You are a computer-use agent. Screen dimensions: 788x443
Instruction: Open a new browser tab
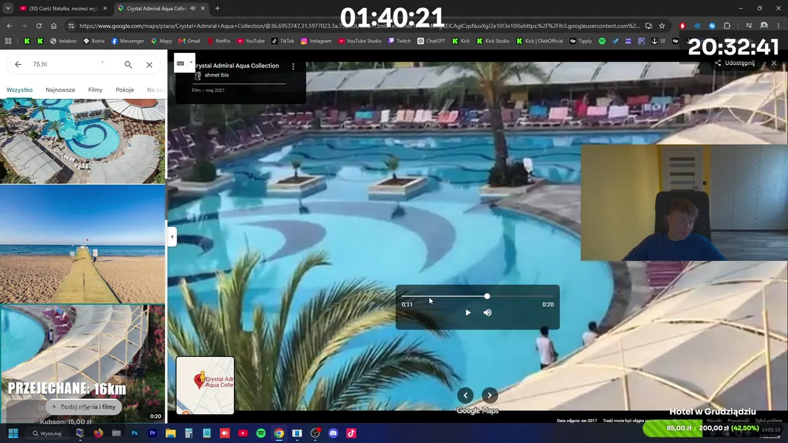[217, 9]
